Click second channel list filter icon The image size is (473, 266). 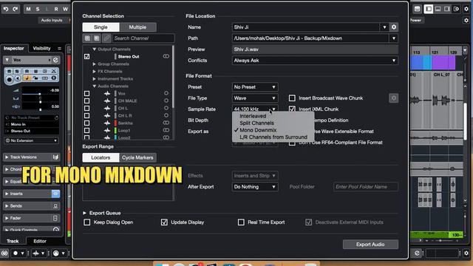pyautogui.click(x=97, y=38)
